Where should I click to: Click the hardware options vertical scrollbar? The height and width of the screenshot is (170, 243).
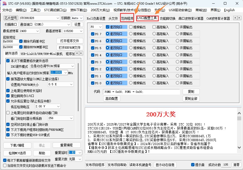[78, 87]
